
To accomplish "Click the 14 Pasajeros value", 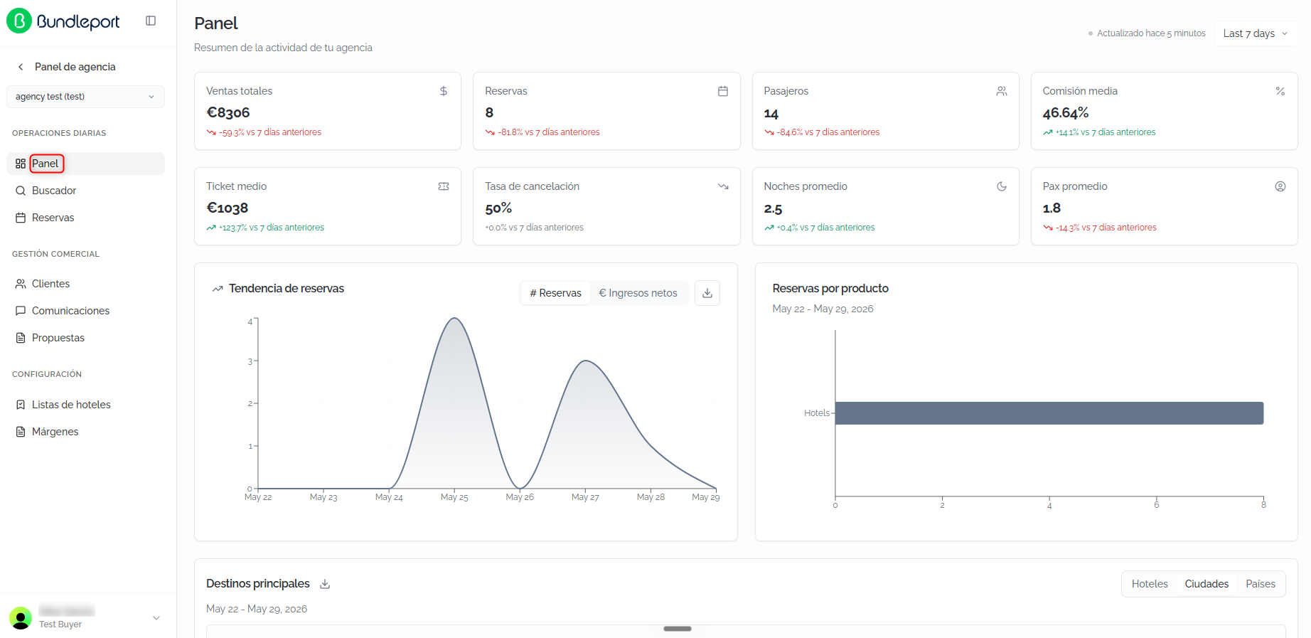I will [771, 112].
